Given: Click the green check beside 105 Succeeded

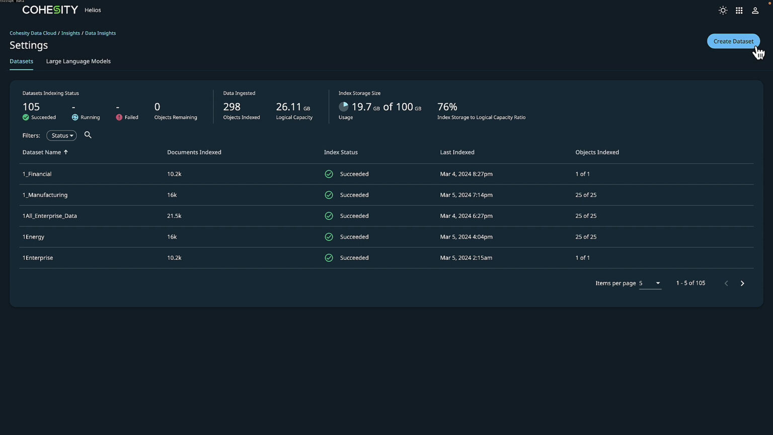Looking at the screenshot, I should click(25, 117).
